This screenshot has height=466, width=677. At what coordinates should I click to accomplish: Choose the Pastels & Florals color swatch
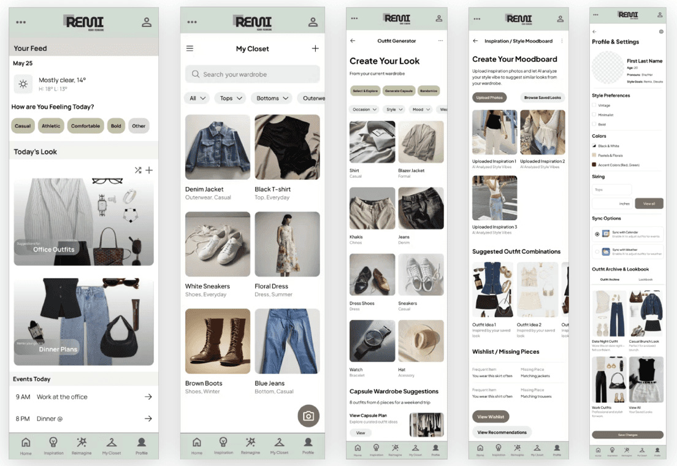(x=594, y=155)
